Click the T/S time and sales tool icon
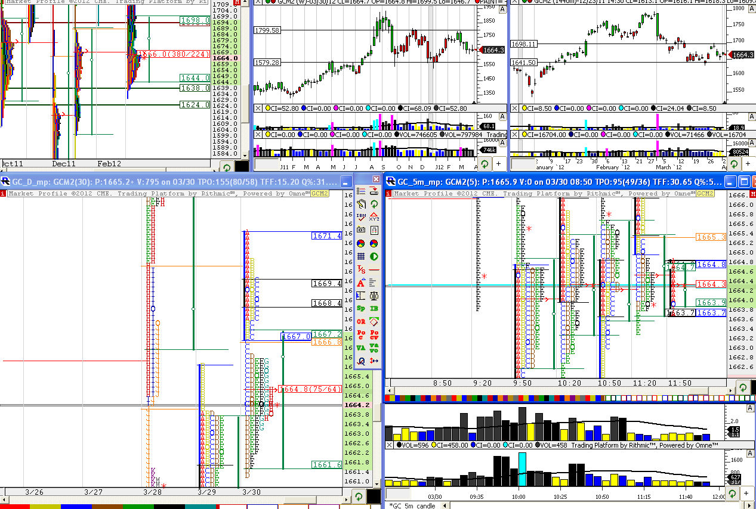 [x=361, y=269]
